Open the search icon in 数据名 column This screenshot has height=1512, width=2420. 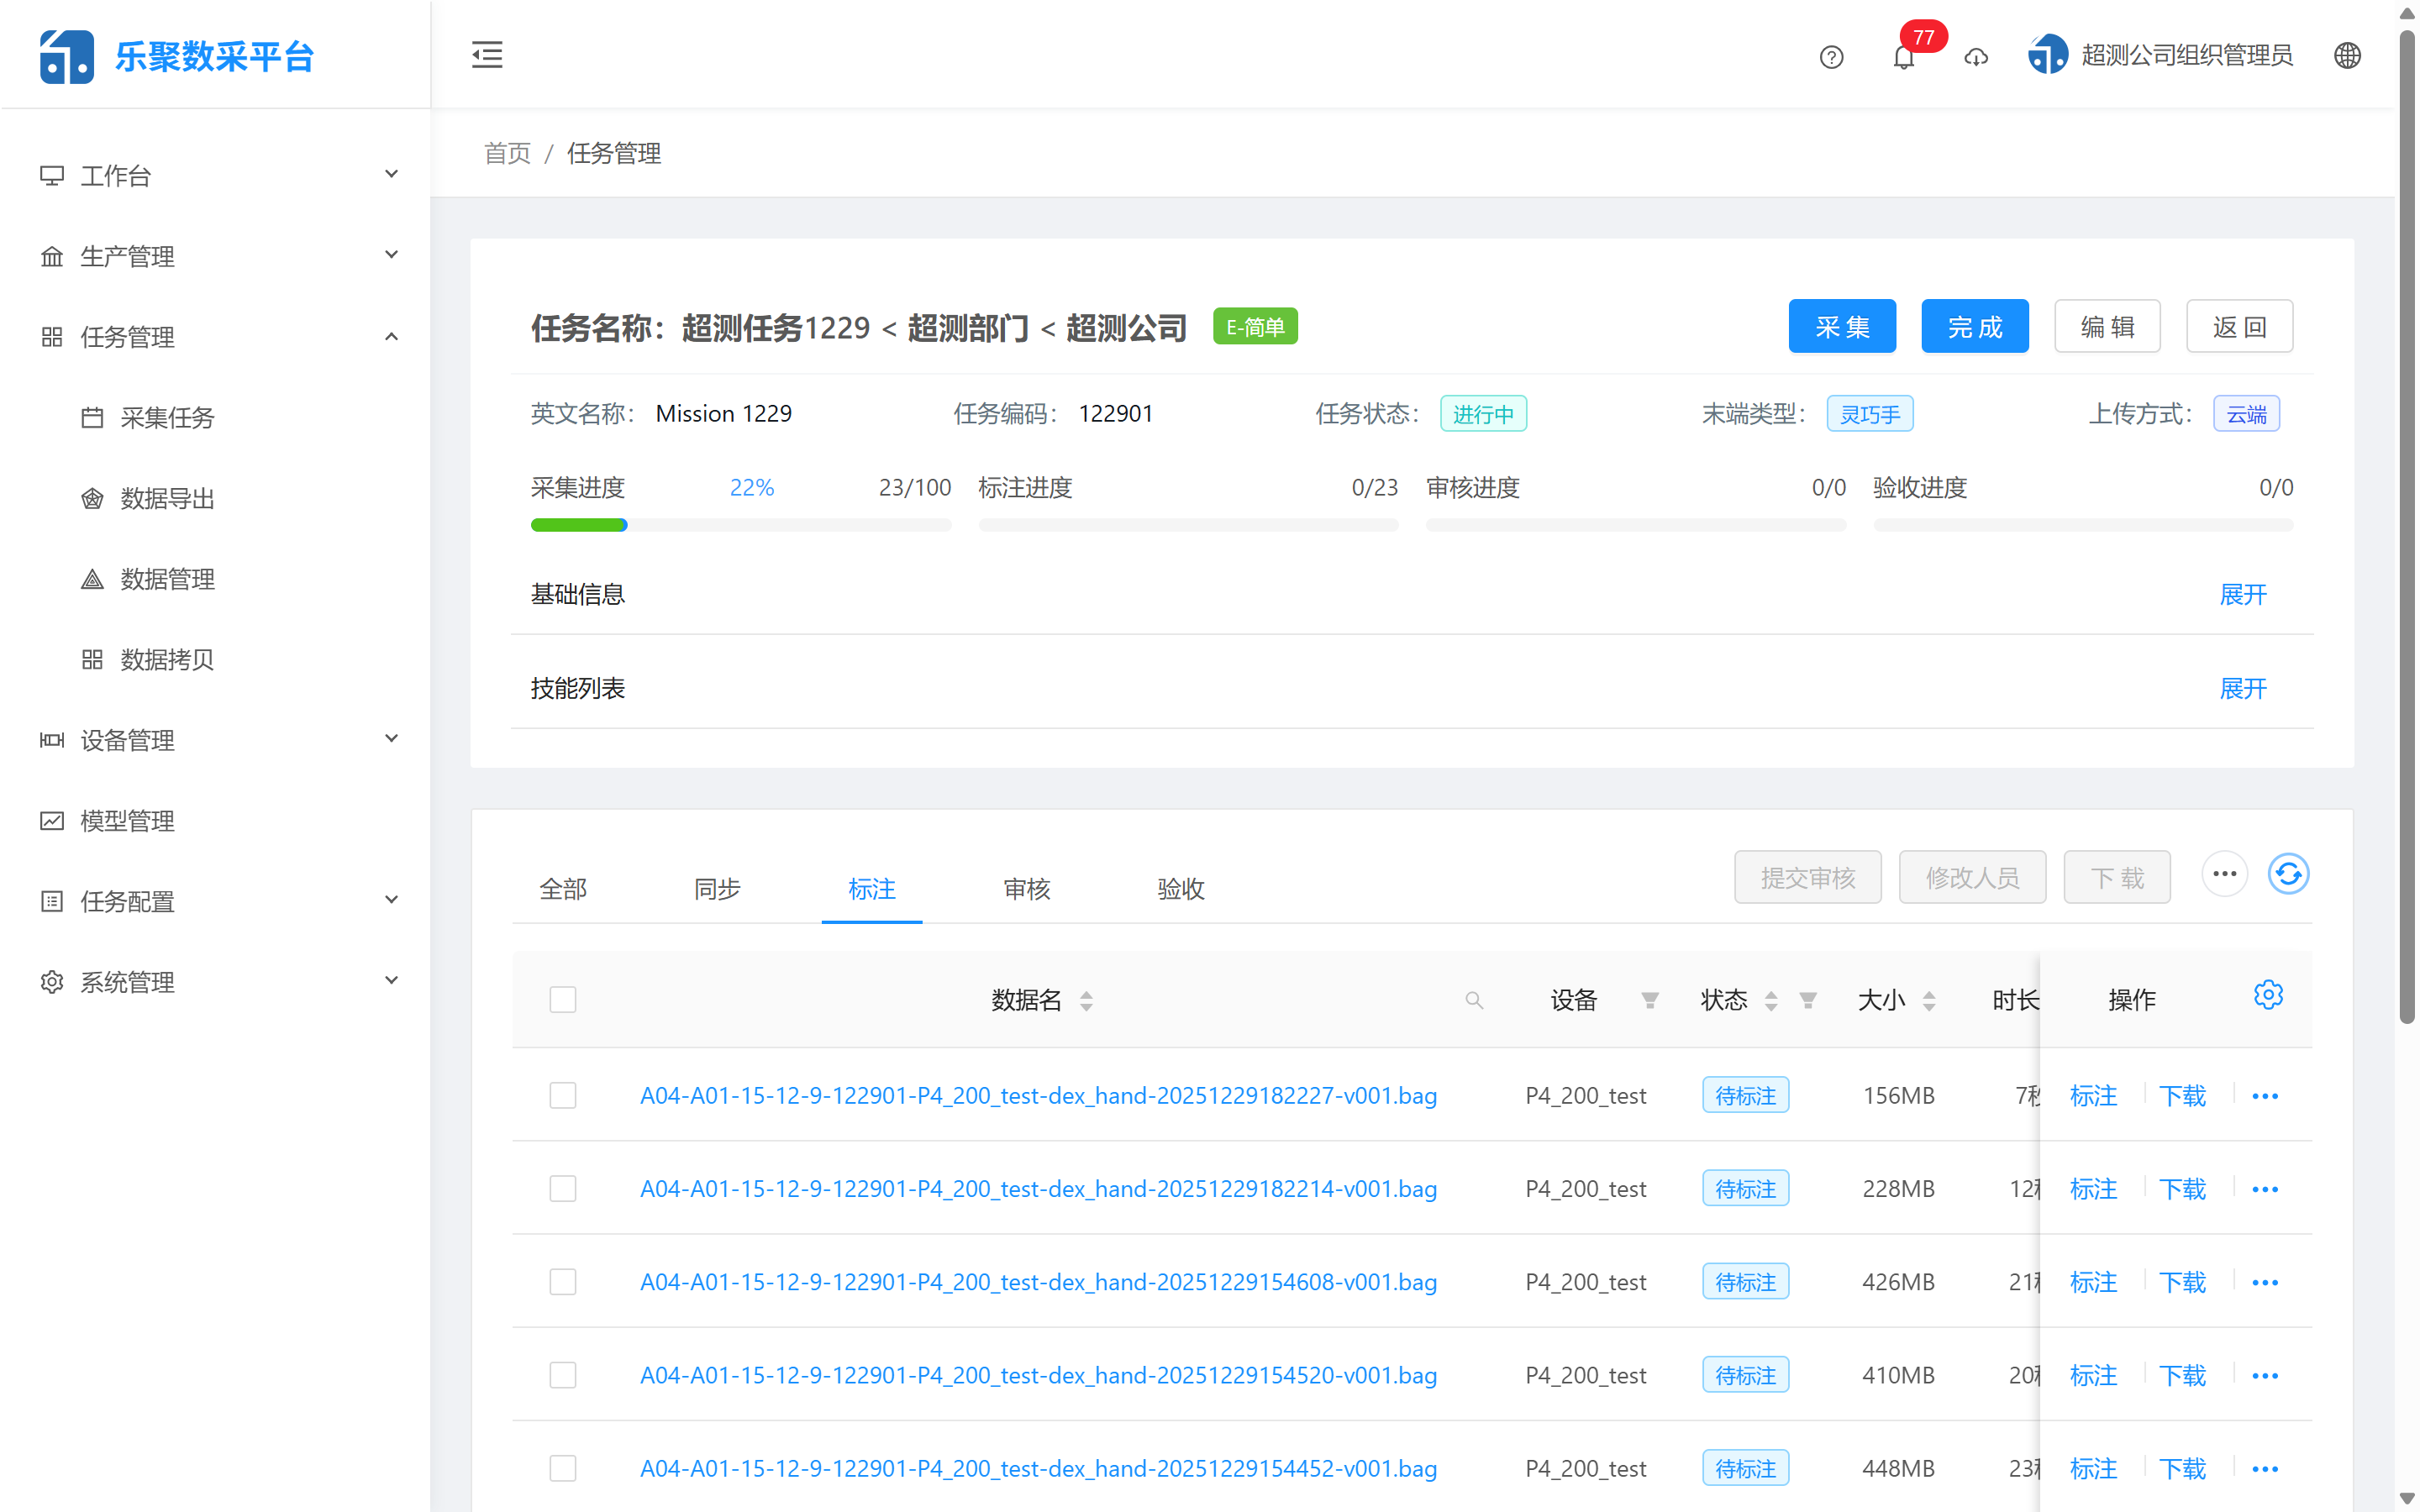tap(1473, 999)
